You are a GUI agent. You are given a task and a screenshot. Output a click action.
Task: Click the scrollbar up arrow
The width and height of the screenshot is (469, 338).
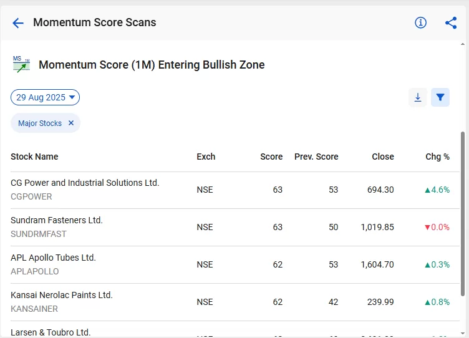[x=463, y=44]
